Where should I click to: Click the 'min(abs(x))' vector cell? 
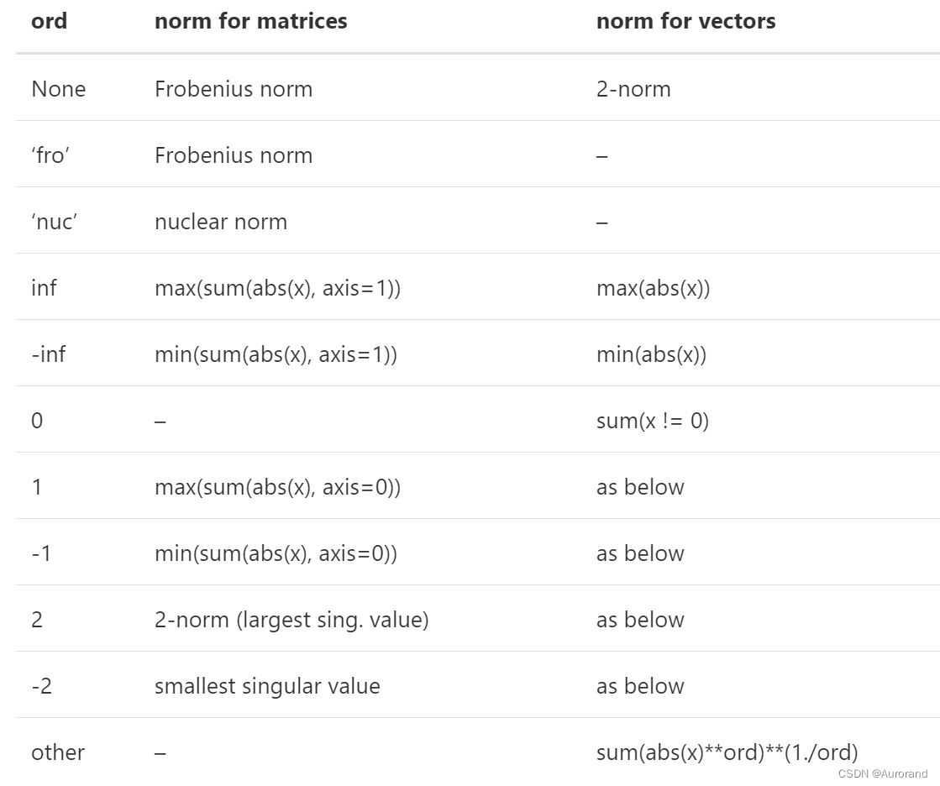coord(651,354)
